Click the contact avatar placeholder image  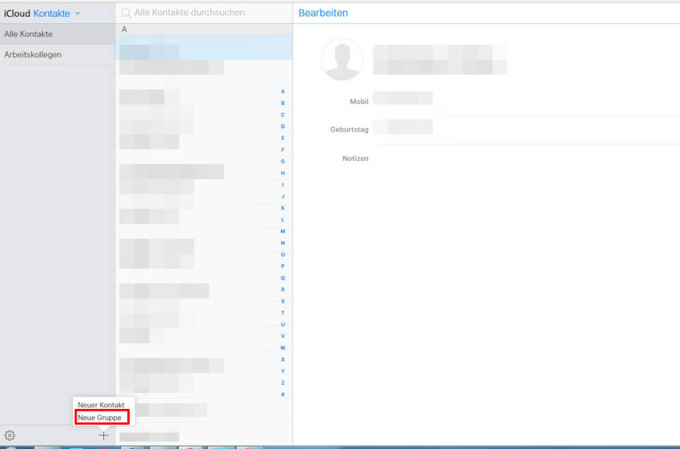tap(342, 59)
